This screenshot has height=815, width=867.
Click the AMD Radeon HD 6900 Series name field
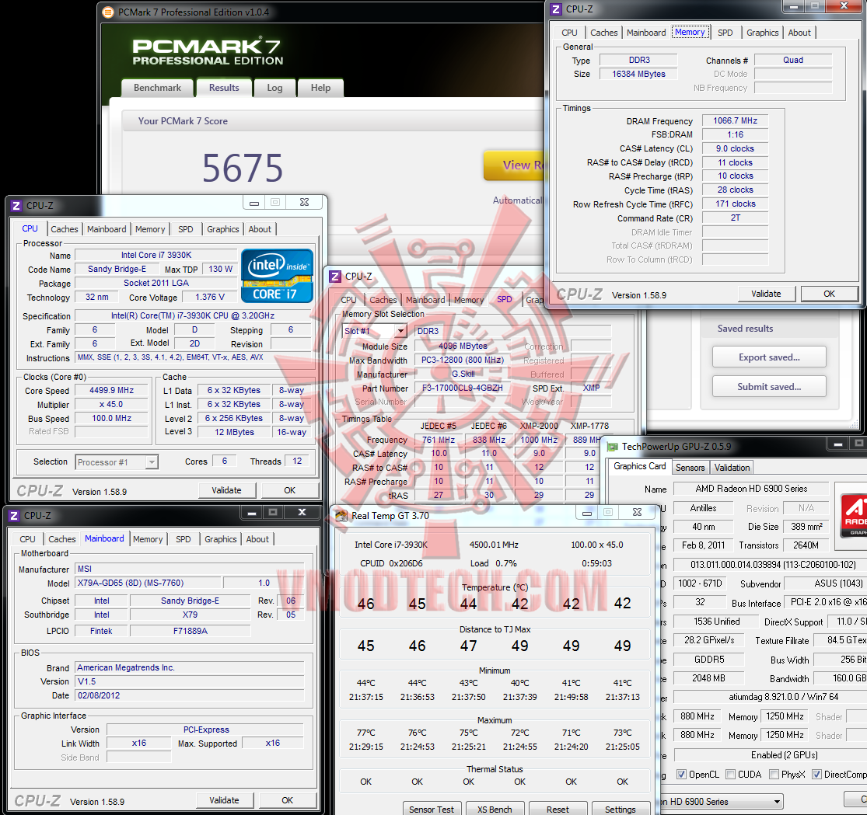(x=751, y=489)
